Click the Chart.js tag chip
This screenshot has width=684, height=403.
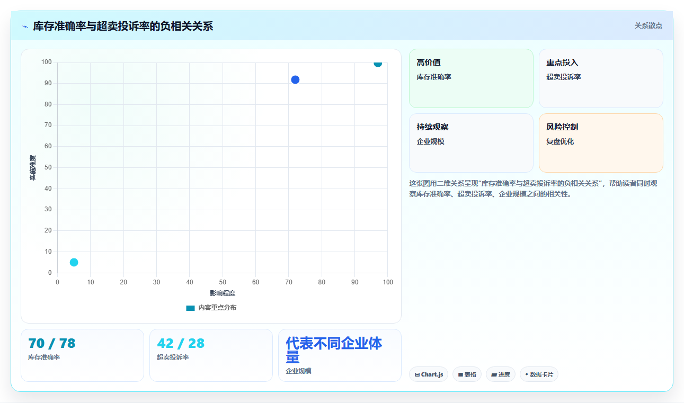tap(429, 374)
